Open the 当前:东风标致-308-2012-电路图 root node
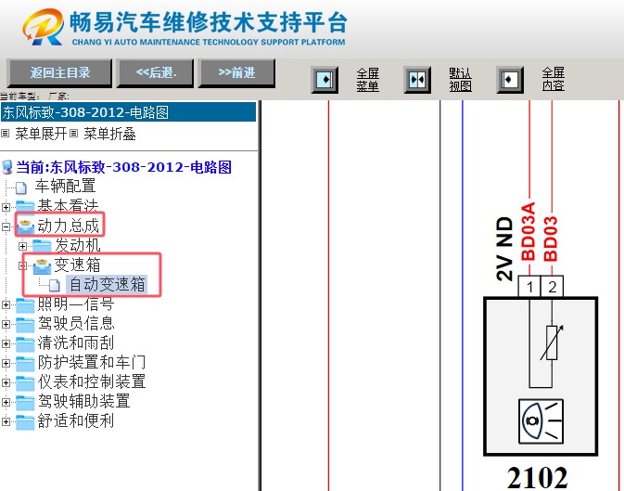Screen dimensions: 624x491 [x=123, y=167]
